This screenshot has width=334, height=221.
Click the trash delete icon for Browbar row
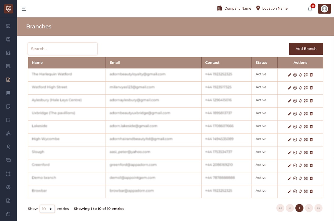click(311, 191)
